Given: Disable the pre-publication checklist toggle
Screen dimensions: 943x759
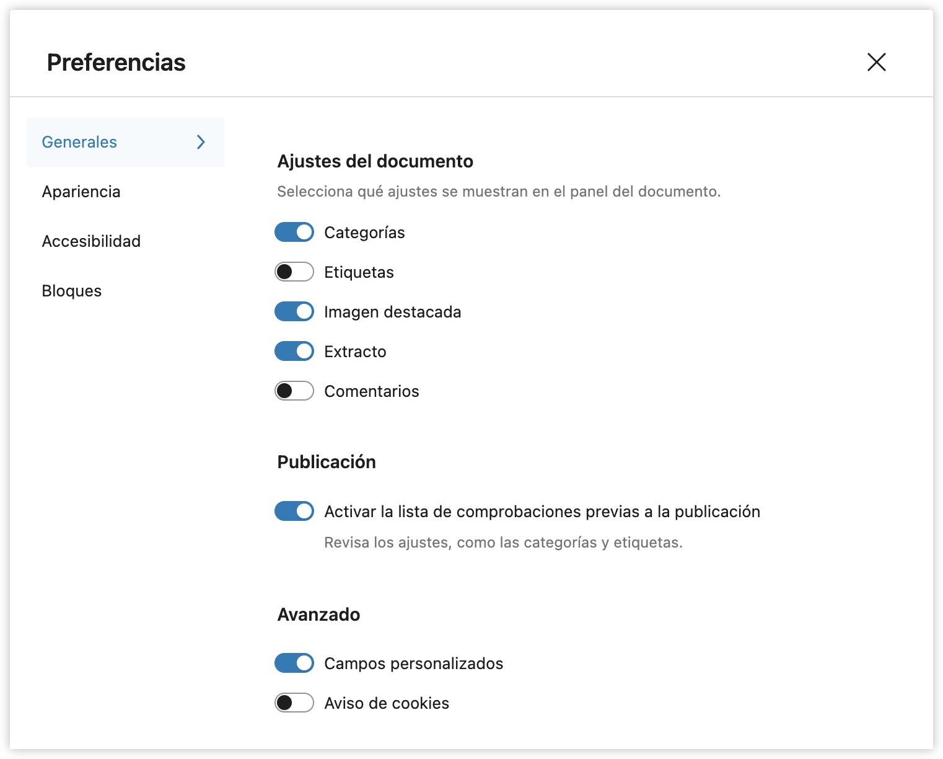Looking at the screenshot, I should click(294, 512).
